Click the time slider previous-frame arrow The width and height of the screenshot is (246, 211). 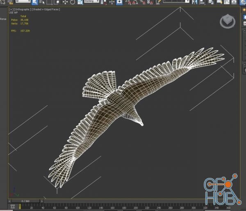tap(10, 201)
